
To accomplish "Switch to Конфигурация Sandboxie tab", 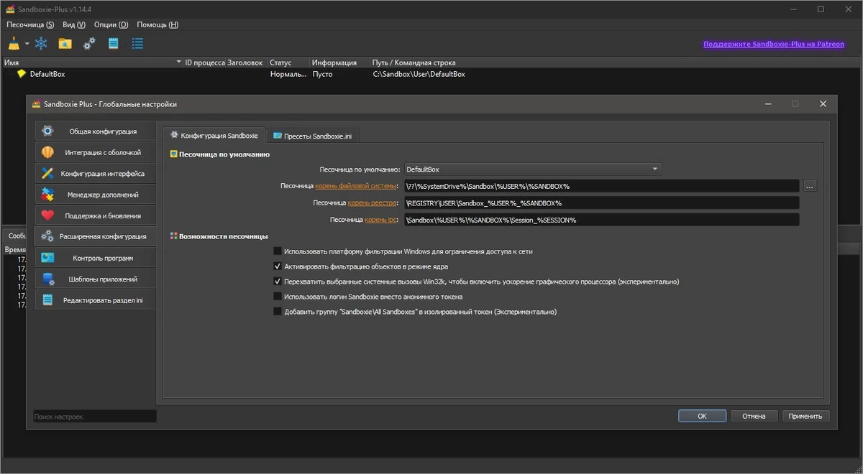I will coord(214,135).
